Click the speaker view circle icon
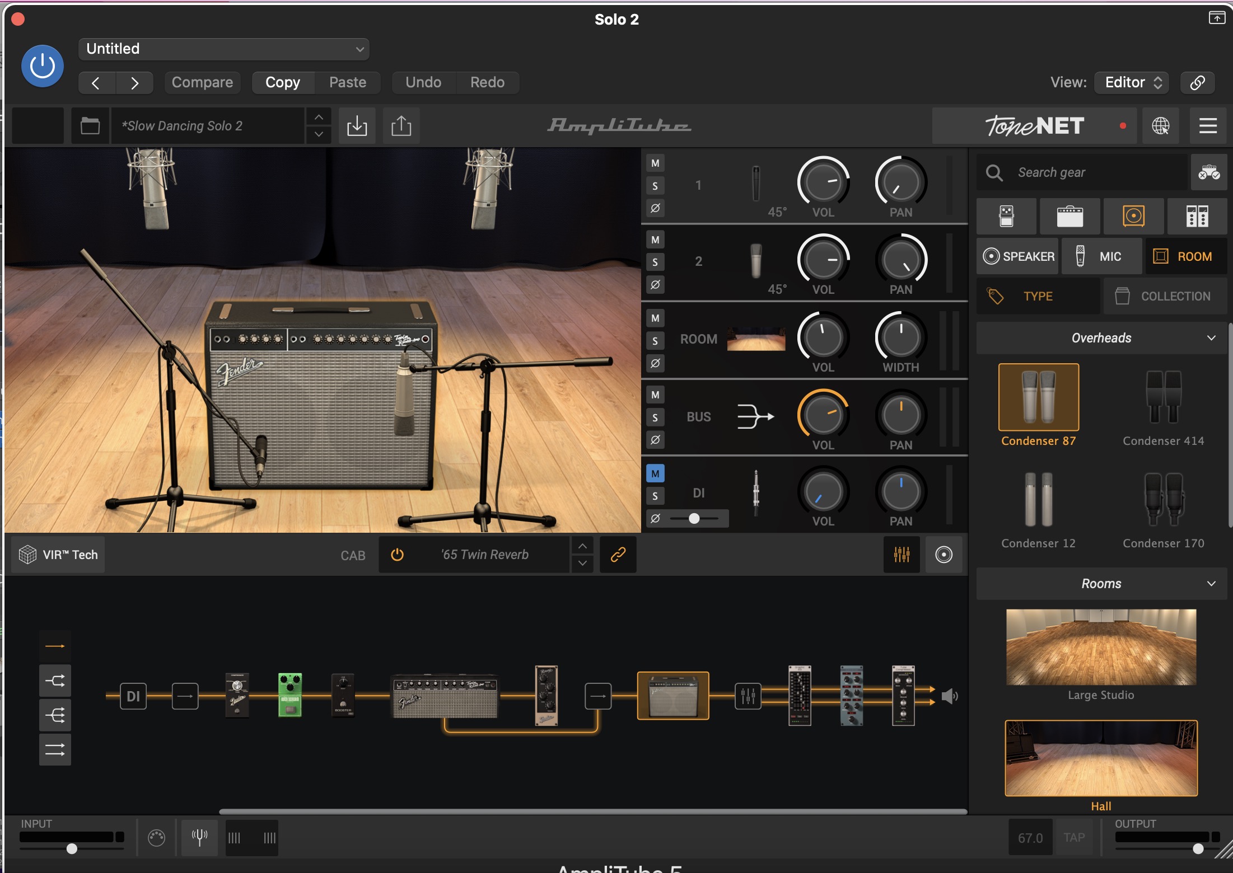Image resolution: width=1233 pixels, height=873 pixels. tap(944, 555)
